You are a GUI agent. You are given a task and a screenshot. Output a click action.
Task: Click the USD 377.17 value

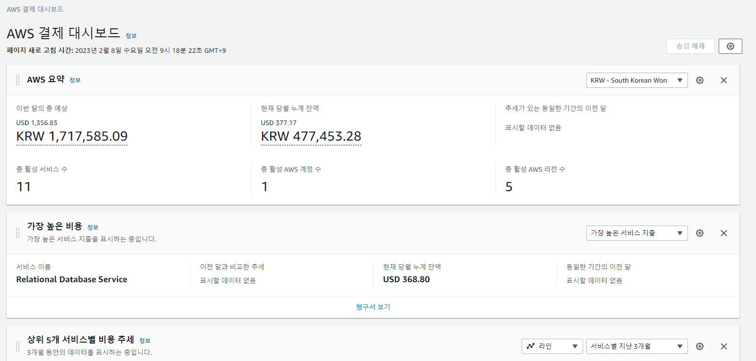tap(279, 123)
